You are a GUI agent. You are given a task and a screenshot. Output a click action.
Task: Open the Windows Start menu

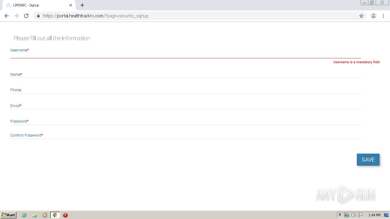click(x=9, y=215)
